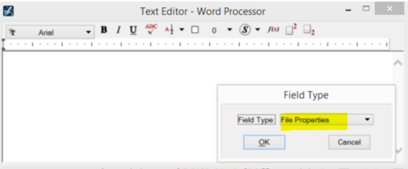Click the indent marker on the ruler
Screen dimensions: 408x169
coord(3,44)
